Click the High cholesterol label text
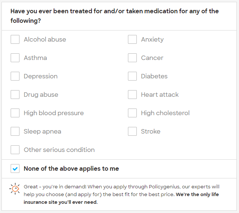Viewport: 239px width, 213px height. 165,113
